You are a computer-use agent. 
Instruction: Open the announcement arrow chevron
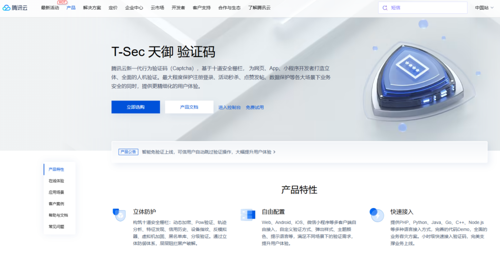tap(274, 152)
